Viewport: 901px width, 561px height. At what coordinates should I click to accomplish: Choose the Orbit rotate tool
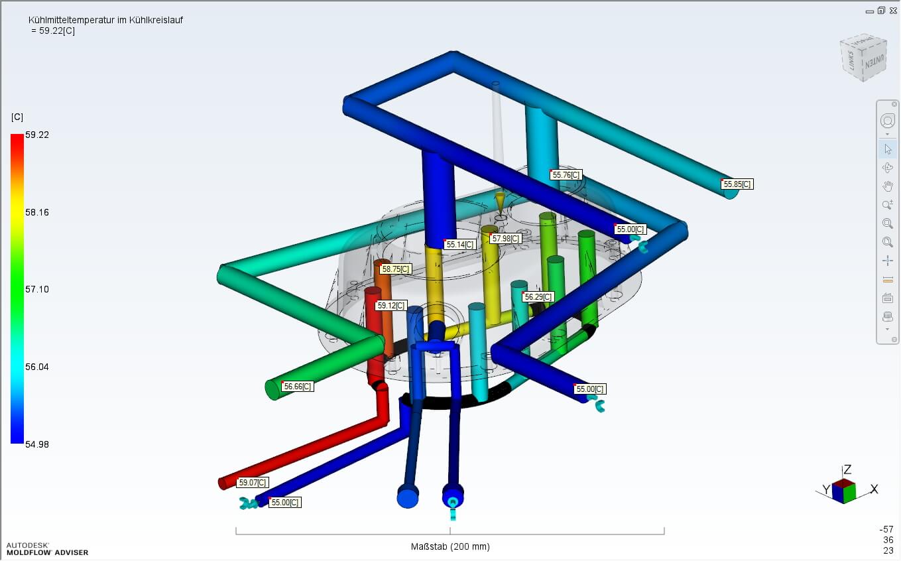point(887,168)
